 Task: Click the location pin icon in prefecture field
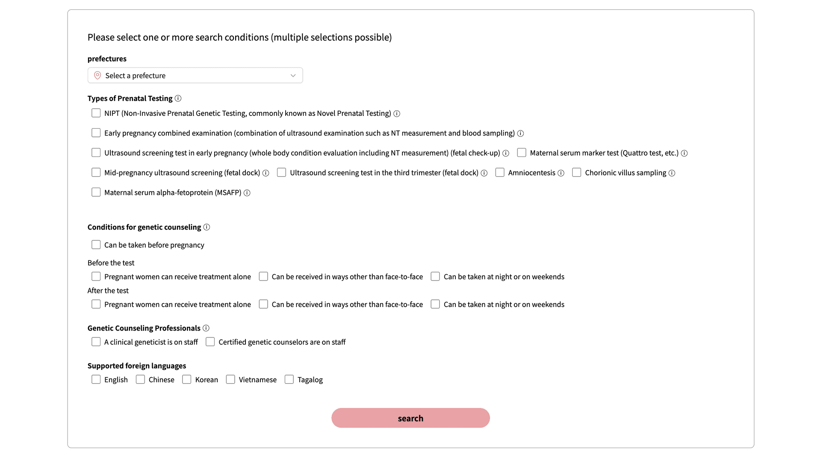point(97,75)
